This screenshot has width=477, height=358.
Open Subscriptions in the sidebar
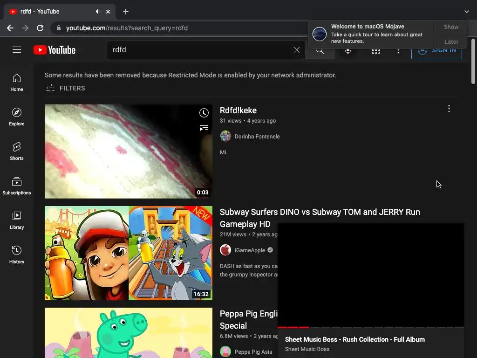17,186
